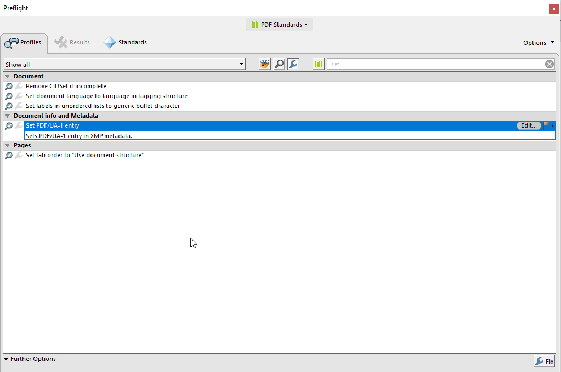Clear the search field with X icon
The width and height of the screenshot is (561, 372).
549,64
